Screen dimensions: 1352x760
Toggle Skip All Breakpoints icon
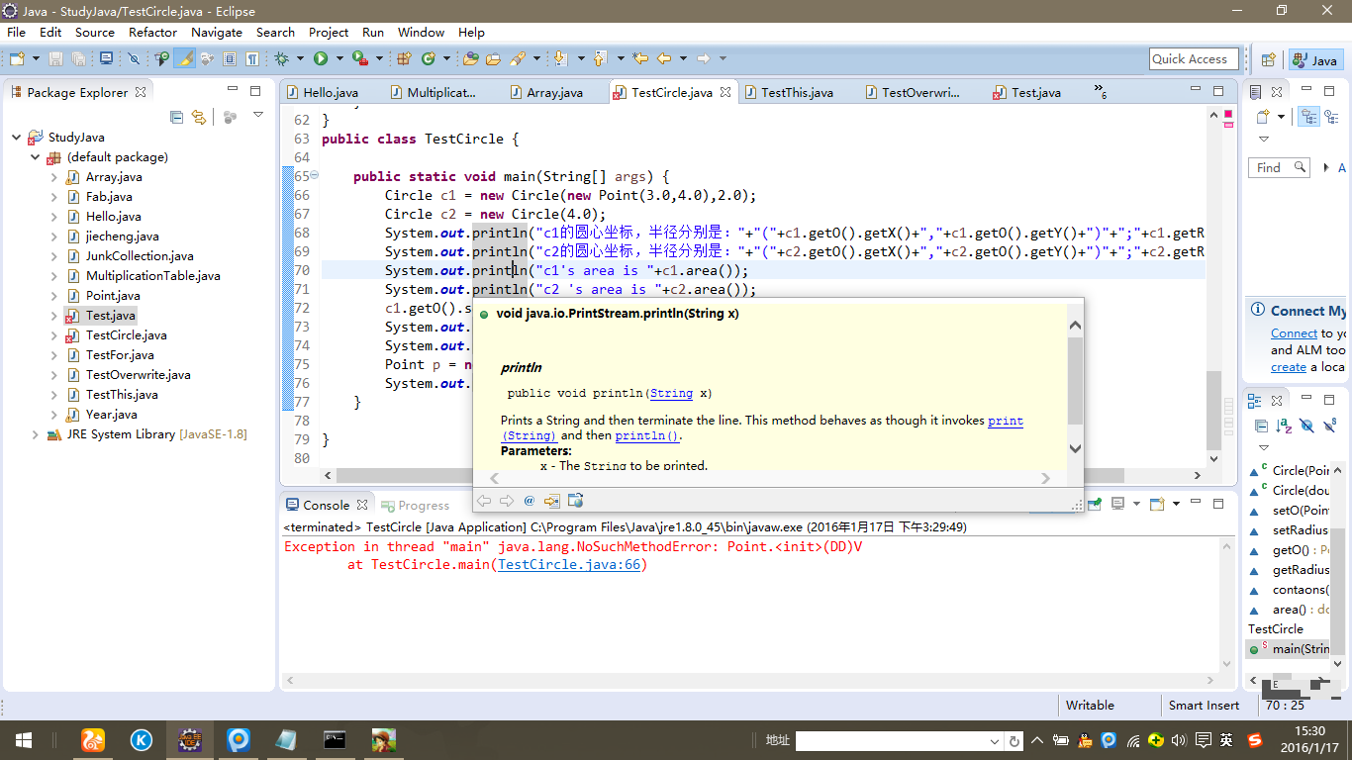click(135, 59)
